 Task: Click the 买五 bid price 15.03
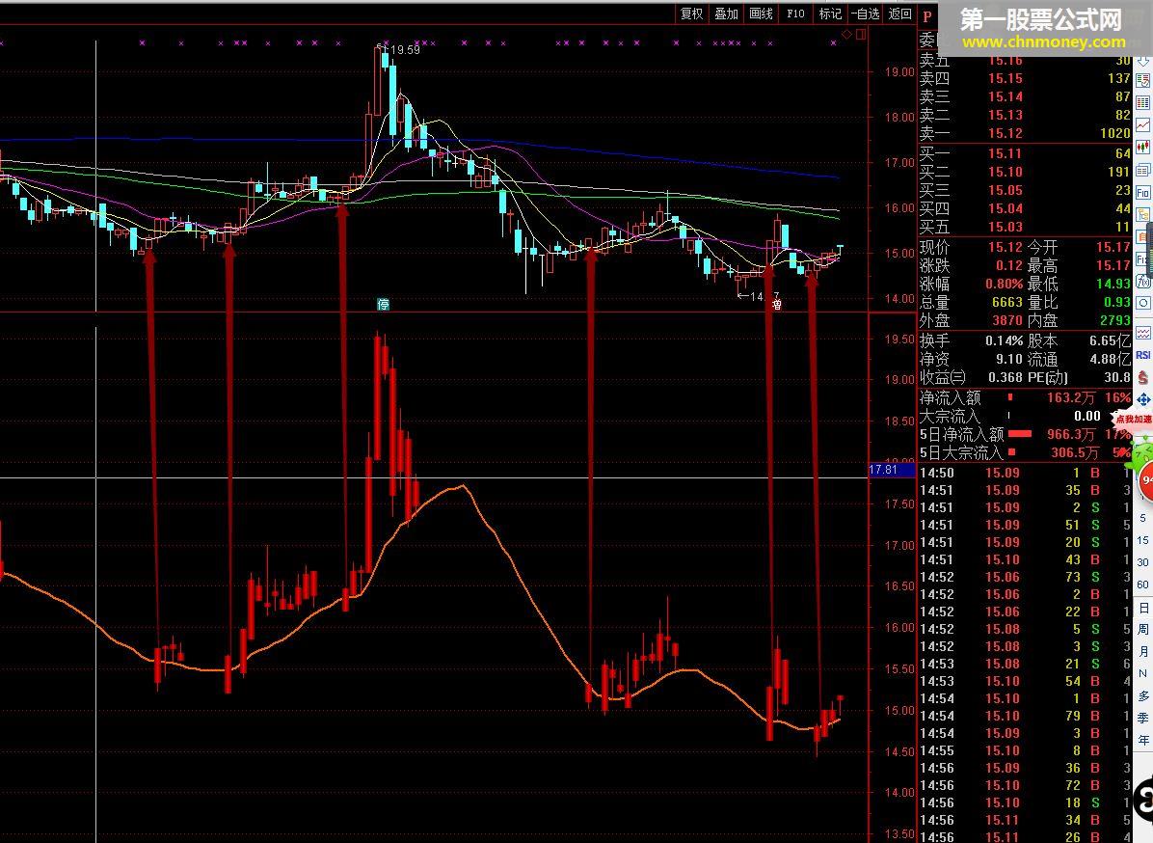click(1006, 227)
